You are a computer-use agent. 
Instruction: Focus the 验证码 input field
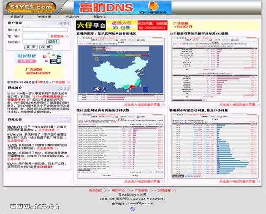34,41
